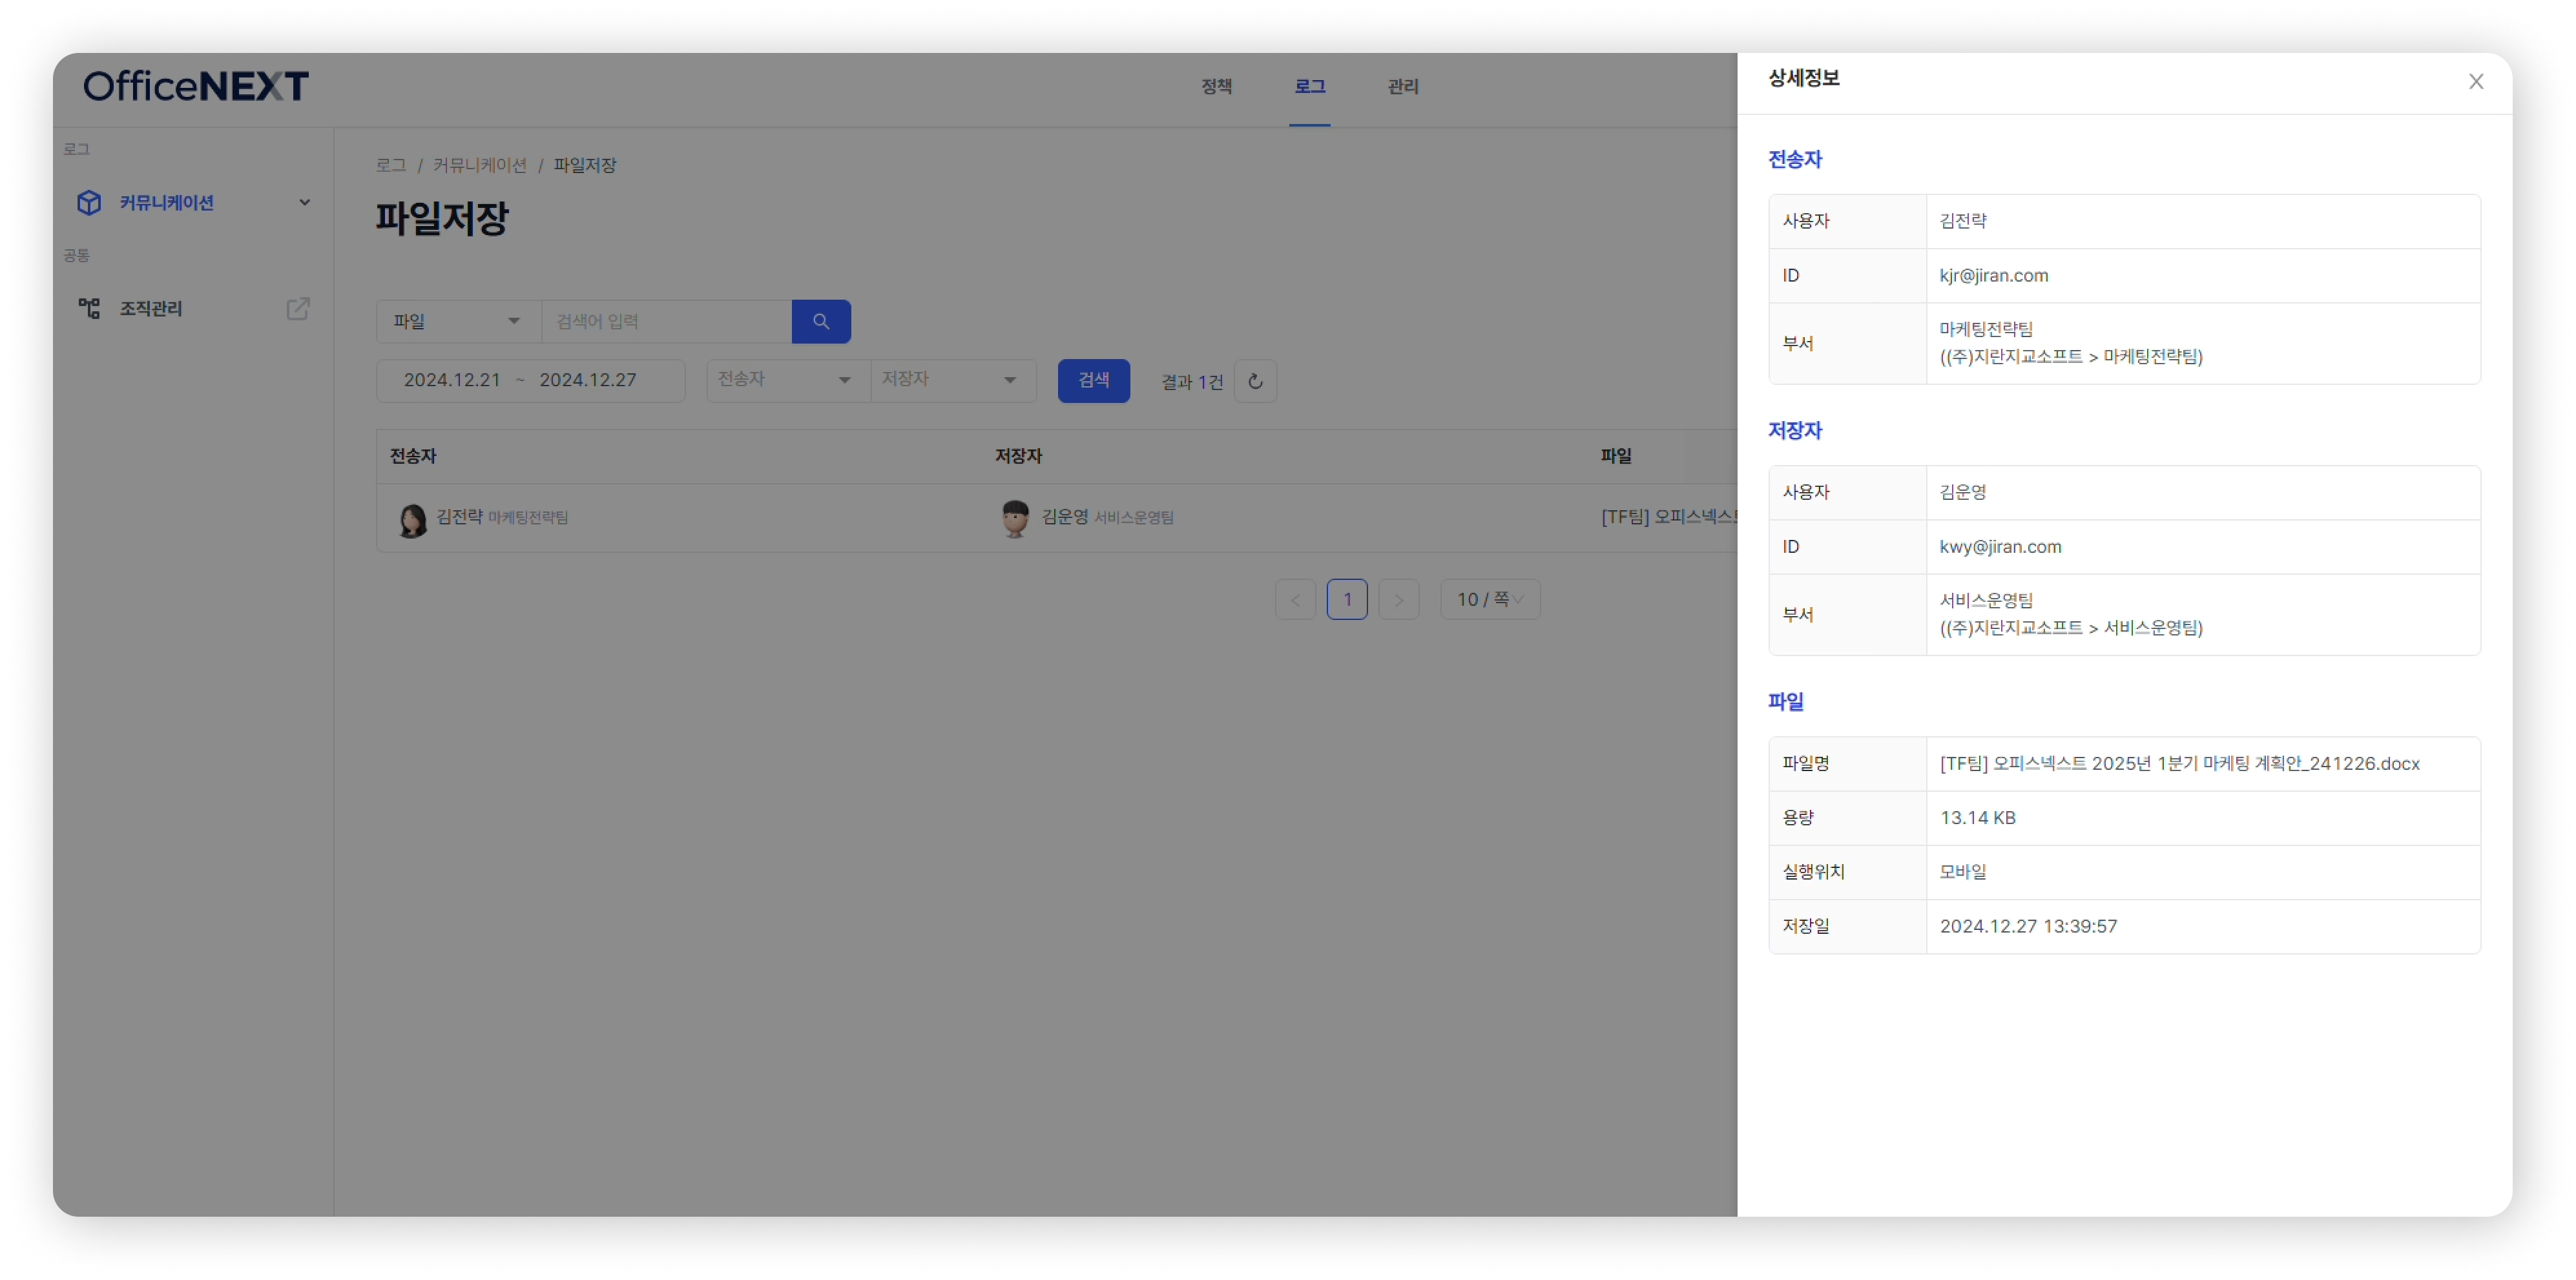Image resolution: width=2576 pixels, height=1280 pixels.
Task: Switch to the 관리 top tab
Action: [1403, 87]
